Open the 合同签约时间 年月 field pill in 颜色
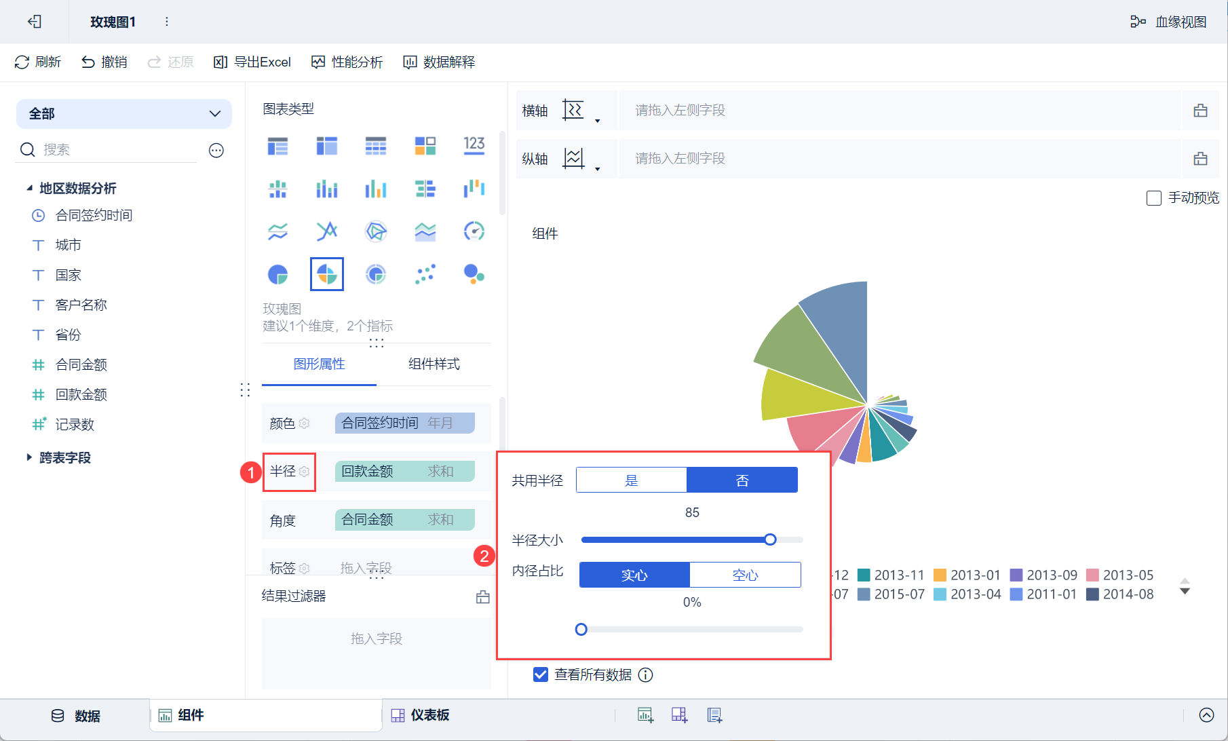Screen dimensions: 1228x741 [405, 423]
